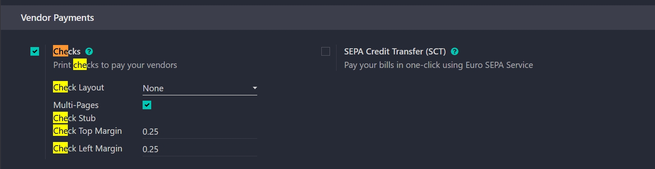Click the orange-highlighted search match in Checks

tap(60, 52)
